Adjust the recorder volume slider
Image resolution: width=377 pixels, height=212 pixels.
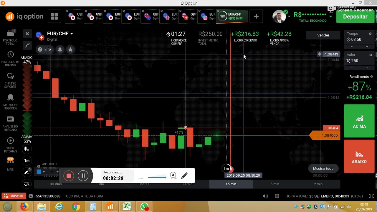coord(157,177)
